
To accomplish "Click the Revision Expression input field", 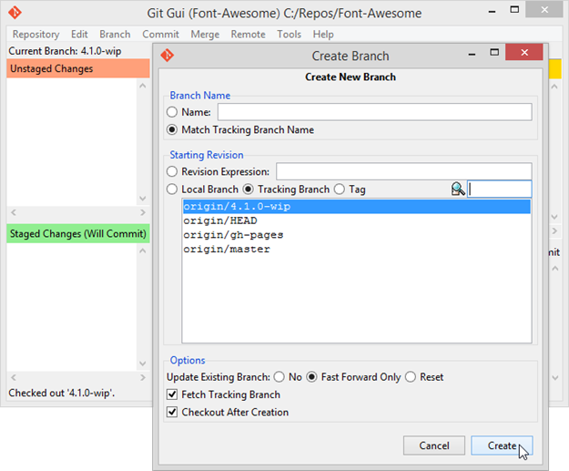I will [x=404, y=171].
